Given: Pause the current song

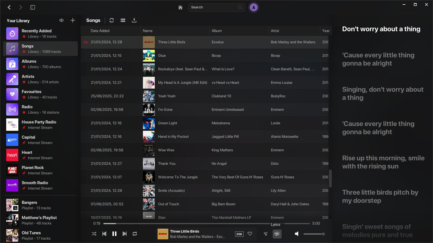Looking at the screenshot, I should 114,234.
